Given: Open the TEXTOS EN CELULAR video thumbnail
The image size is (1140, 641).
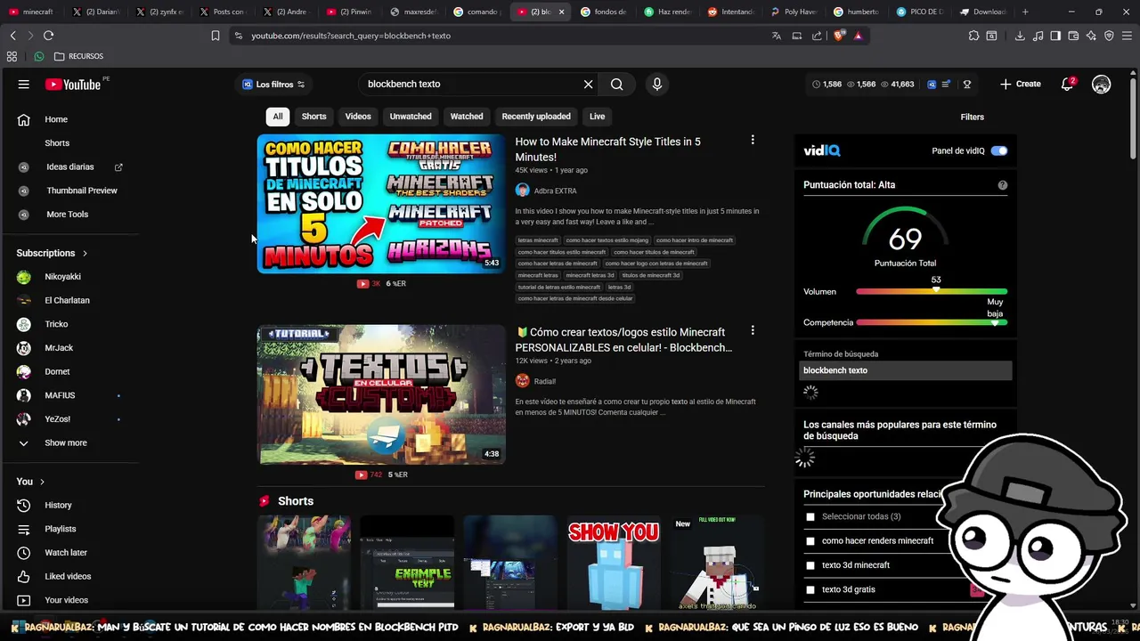Looking at the screenshot, I should click(381, 394).
